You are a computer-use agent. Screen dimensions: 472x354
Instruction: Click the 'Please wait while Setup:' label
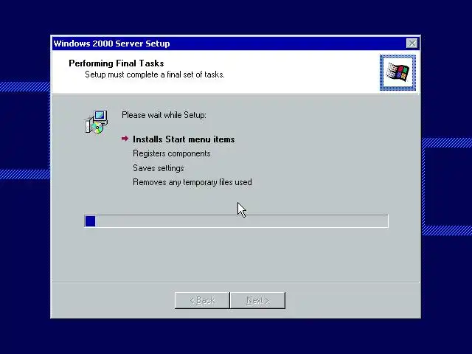(164, 115)
